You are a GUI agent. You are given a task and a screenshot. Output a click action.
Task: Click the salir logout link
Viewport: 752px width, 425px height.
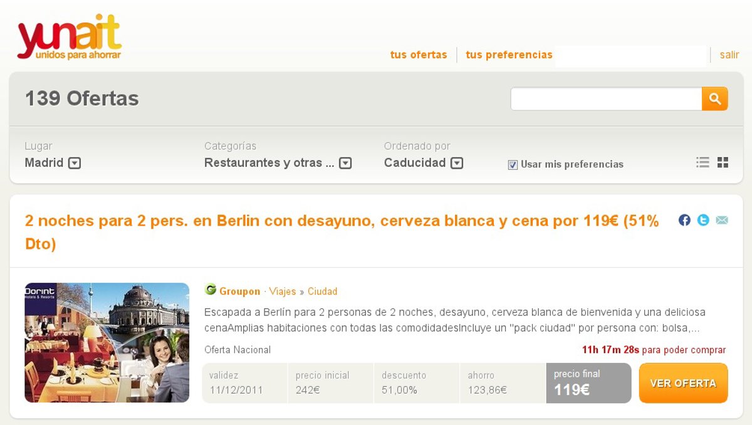[729, 55]
